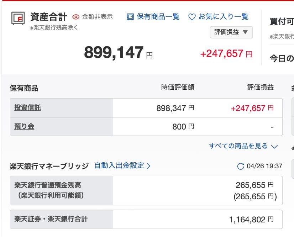Open お気に入り一覧 page

point(223,17)
